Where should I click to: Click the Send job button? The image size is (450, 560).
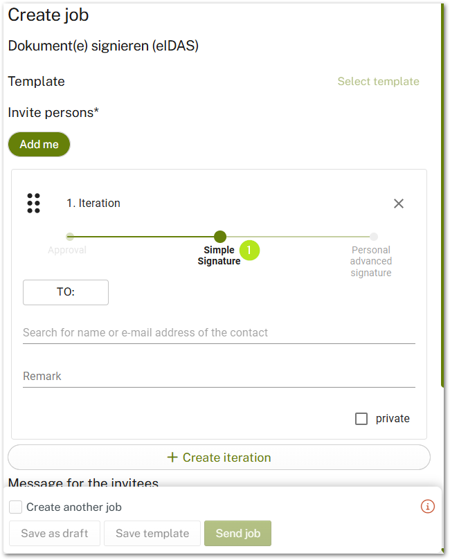coord(237,534)
